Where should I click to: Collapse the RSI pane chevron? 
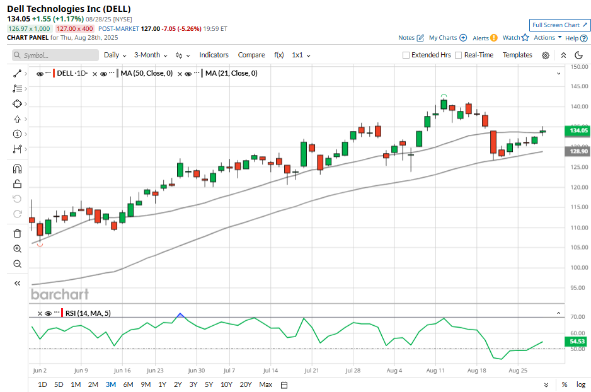click(x=559, y=313)
